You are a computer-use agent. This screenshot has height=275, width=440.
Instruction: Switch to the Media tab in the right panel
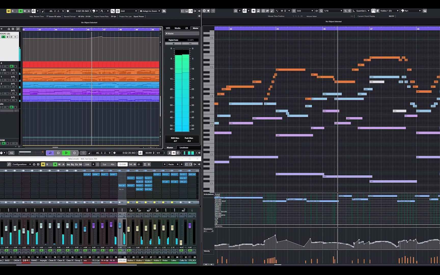click(177, 28)
